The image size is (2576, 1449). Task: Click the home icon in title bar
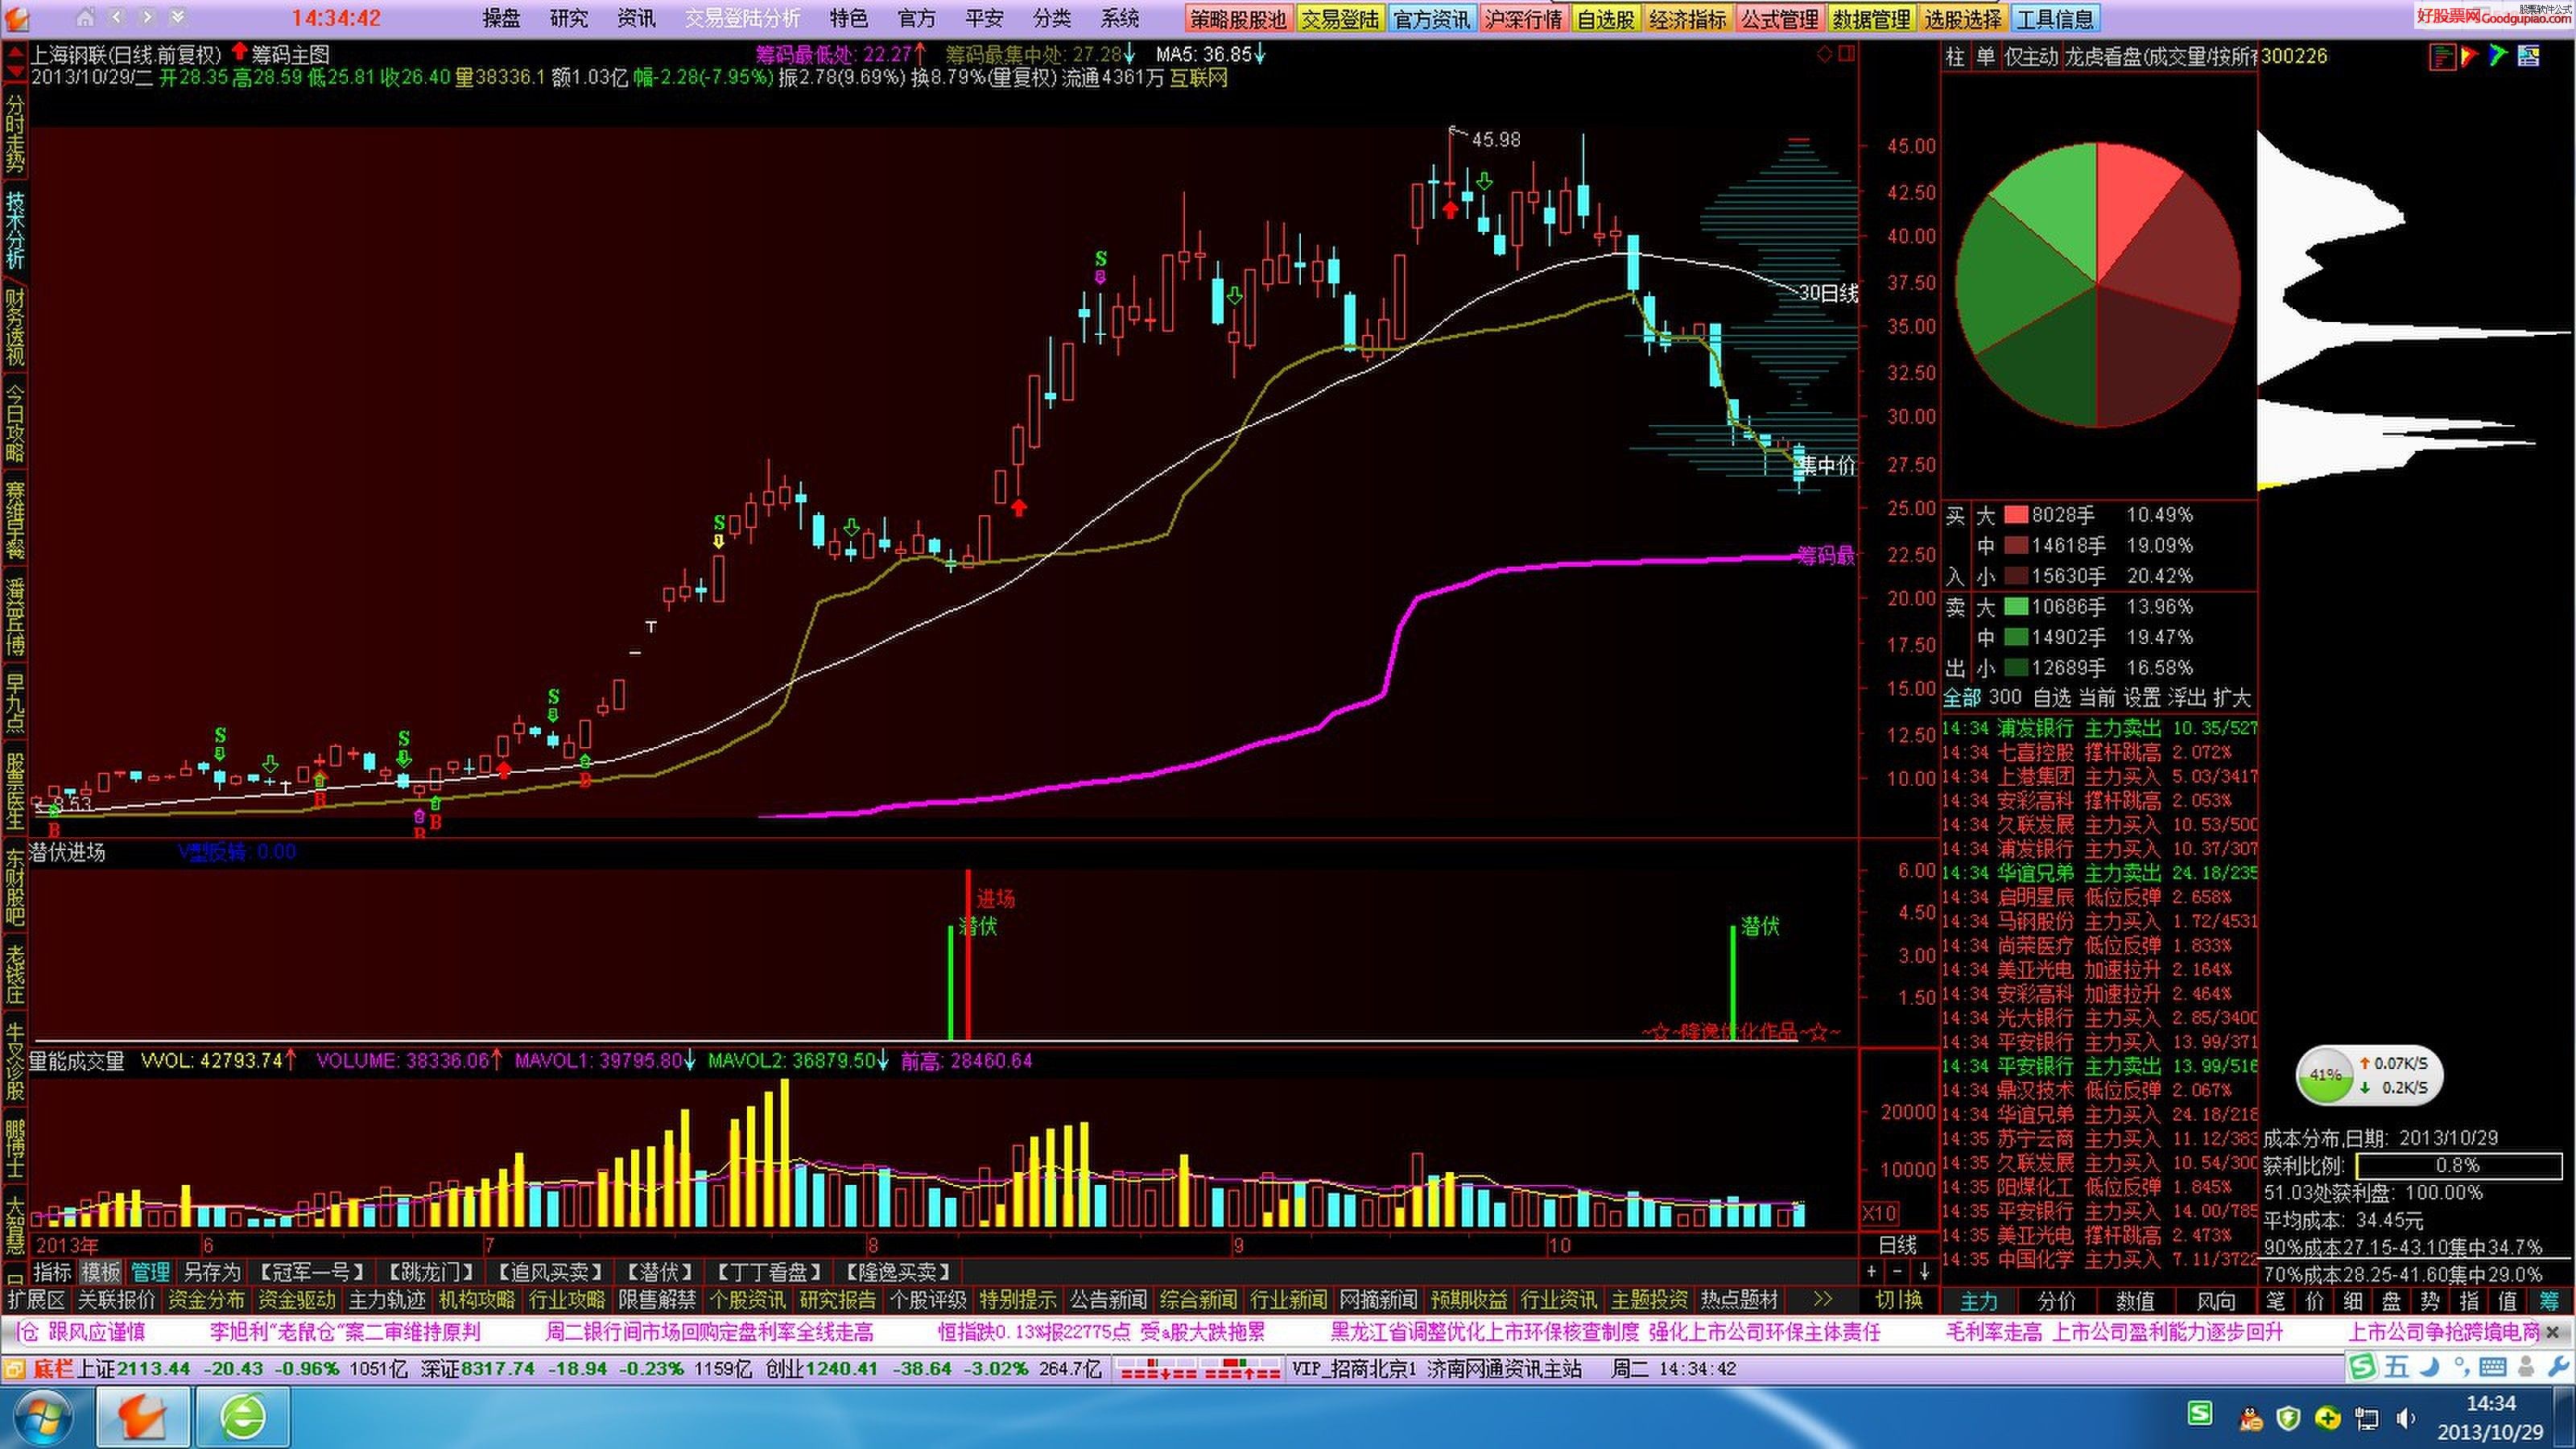(x=86, y=18)
